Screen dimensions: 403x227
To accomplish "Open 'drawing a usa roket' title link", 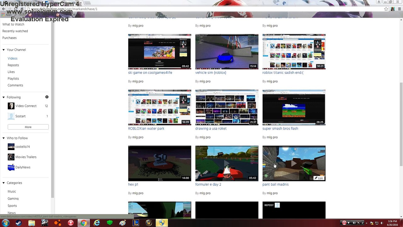I will pyautogui.click(x=211, y=129).
